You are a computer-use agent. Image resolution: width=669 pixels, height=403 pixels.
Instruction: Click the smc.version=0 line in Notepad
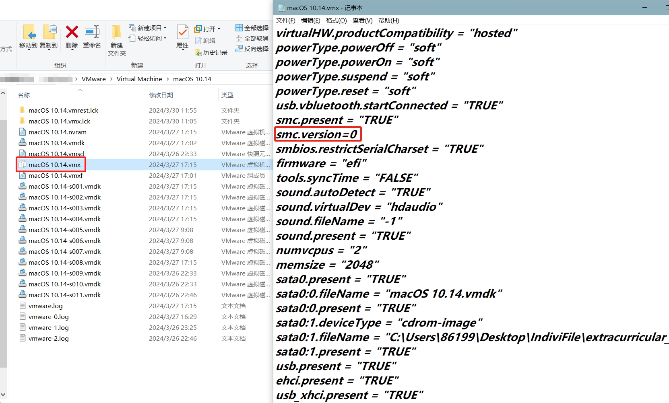click(316, 134)
